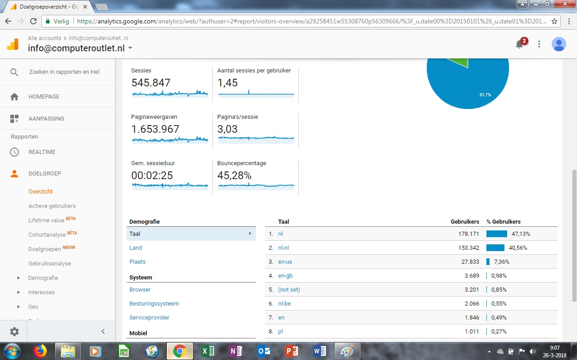Select the Browser dimension
Viewport: 577px width, 360px height.
tap(140, 290)
